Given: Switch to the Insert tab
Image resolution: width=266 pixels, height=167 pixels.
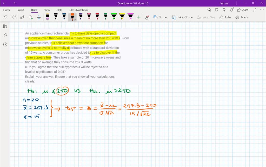Looking at the screenshot, I should 21,10.
